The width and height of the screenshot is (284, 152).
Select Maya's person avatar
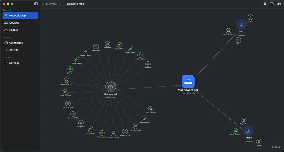248,131
